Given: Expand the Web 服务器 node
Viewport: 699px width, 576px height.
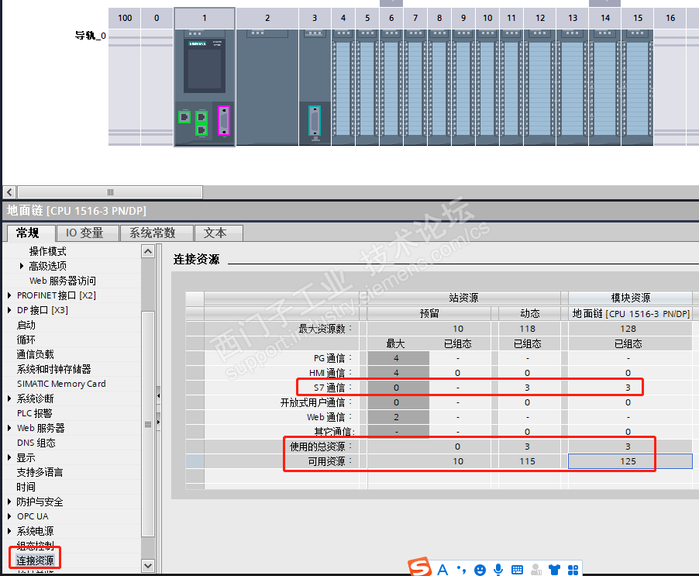Looking at the screenshot, I should pyautogui.click(x=9, y=427).
